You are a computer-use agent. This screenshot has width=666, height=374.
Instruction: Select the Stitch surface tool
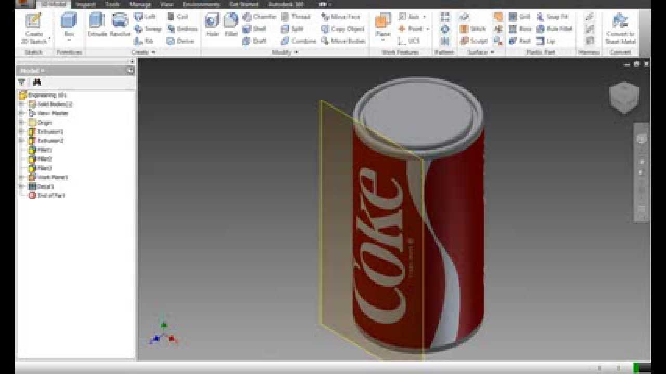[x=473, y=29]
